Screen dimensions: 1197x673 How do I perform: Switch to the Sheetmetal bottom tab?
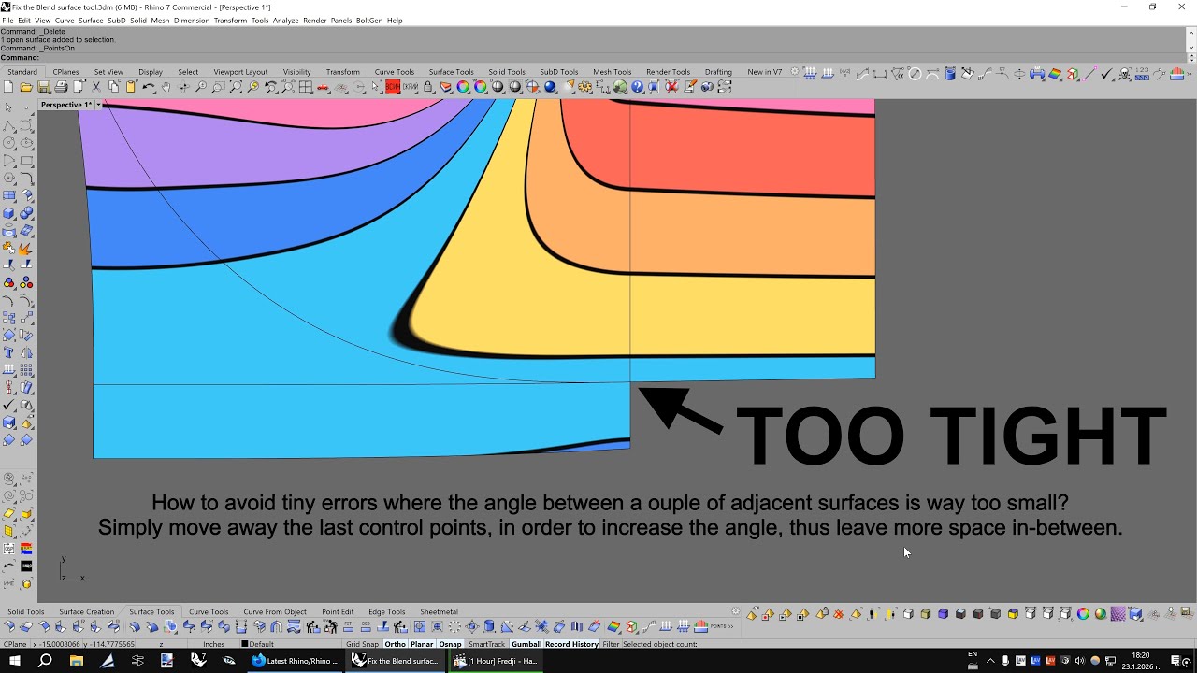point(439,612)
